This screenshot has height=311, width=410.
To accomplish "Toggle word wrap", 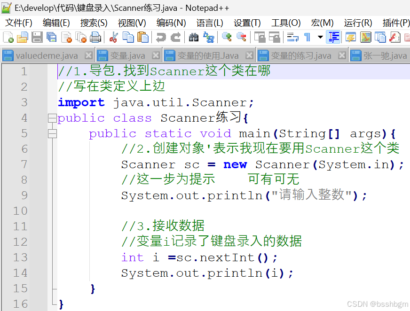I will [x=292, y=36].
